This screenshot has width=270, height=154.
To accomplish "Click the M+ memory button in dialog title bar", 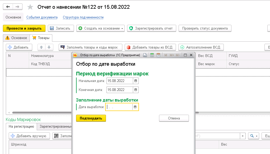I will pos(172,55).
